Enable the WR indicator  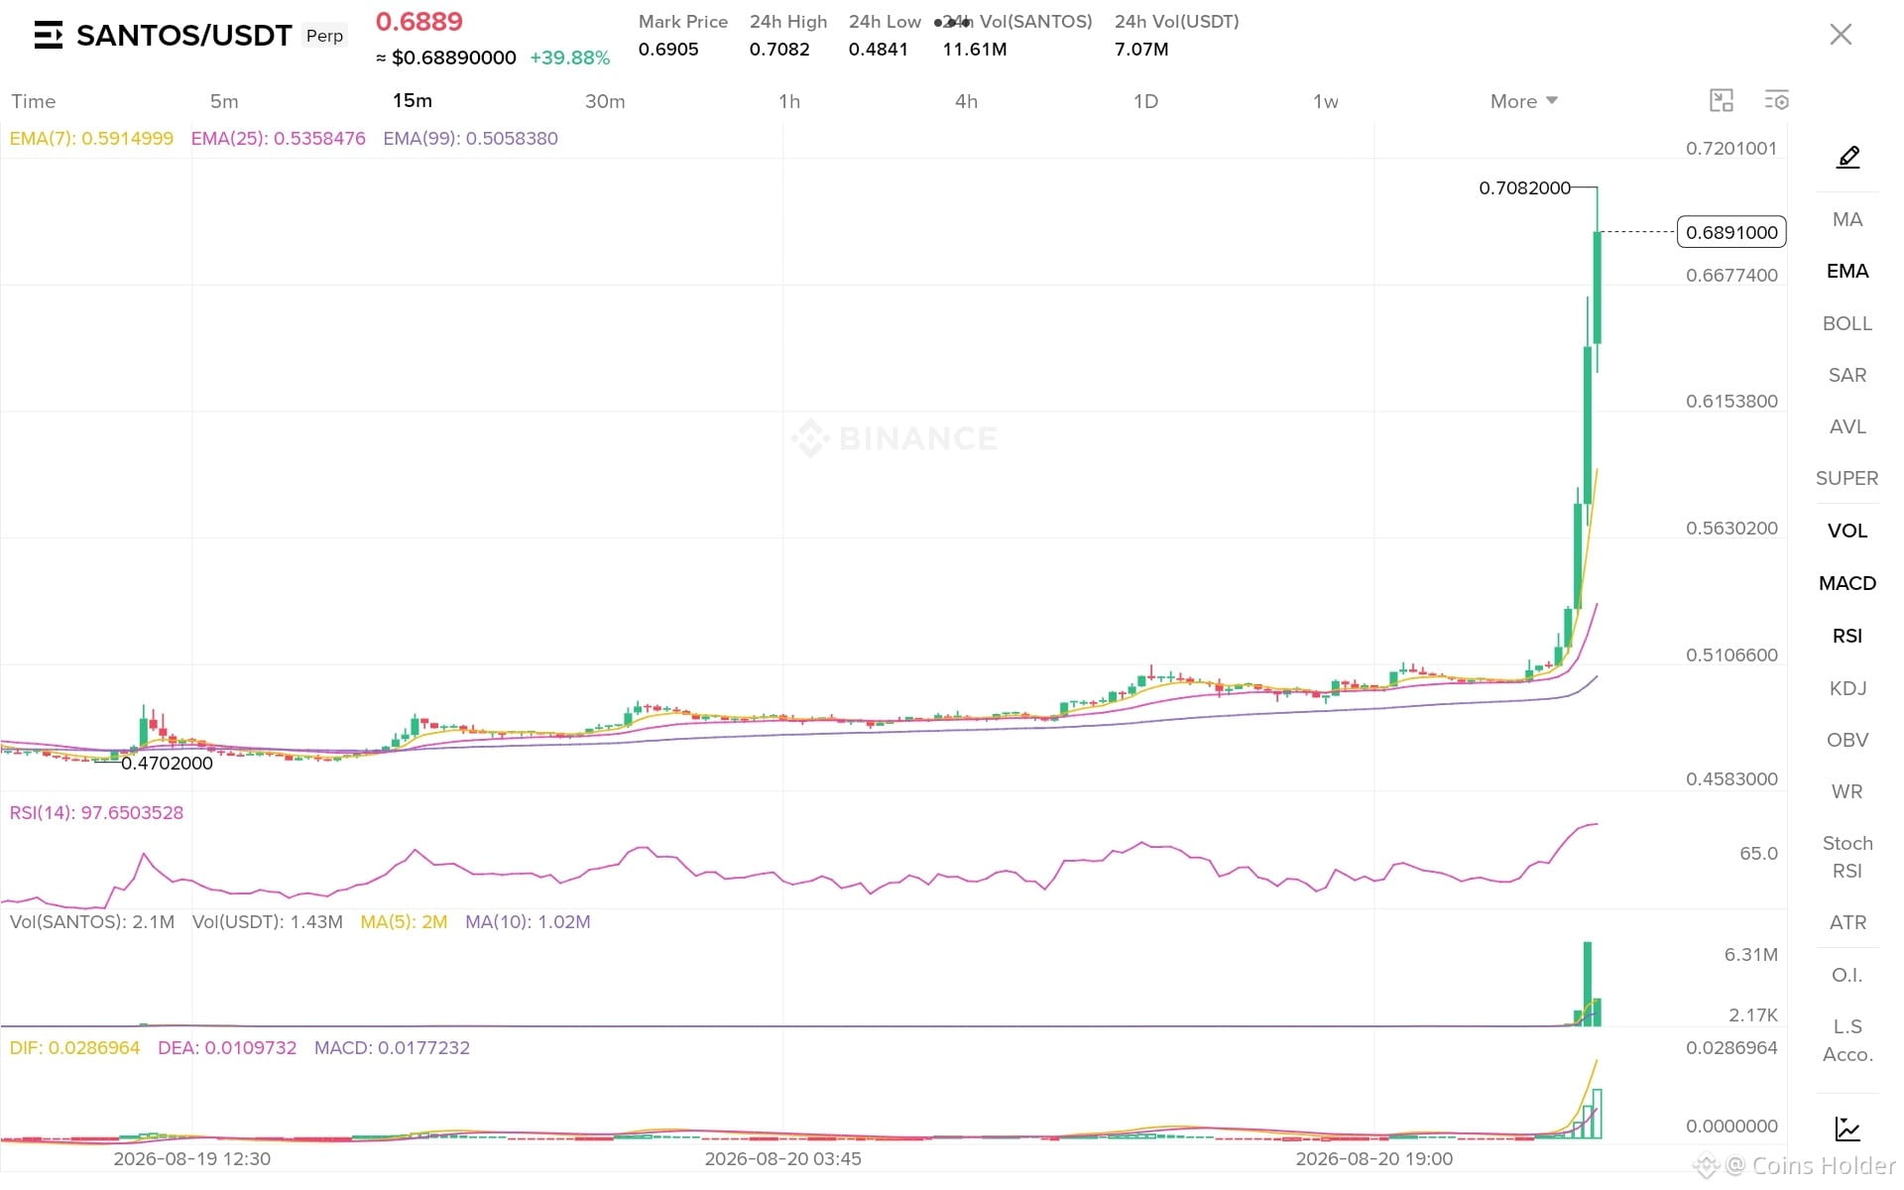click(x=1847, y=791)
